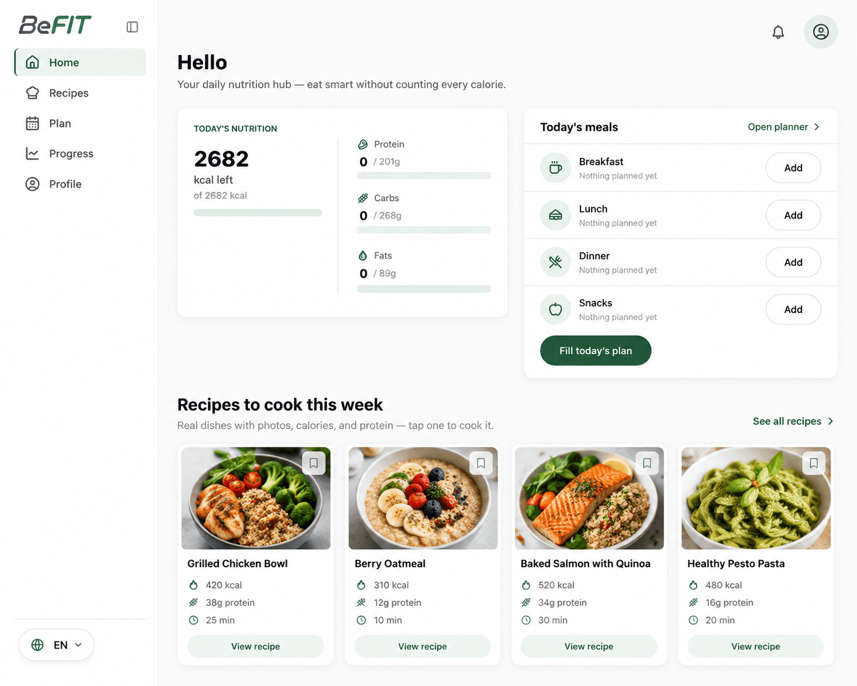Open the user account avatar at the top right
The width and height of the screenshot is (857, 686).
(821, 32)
